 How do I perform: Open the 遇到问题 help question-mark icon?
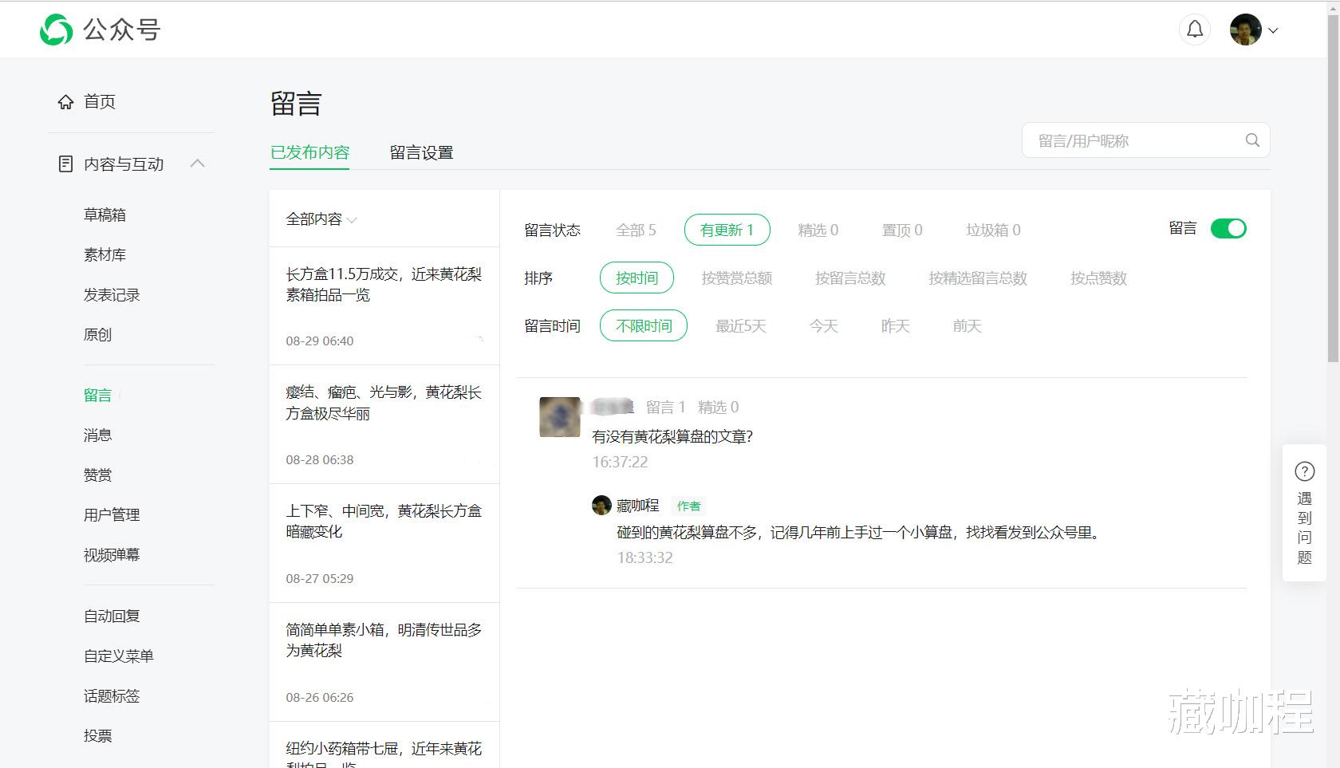[x=1305, y=471]
